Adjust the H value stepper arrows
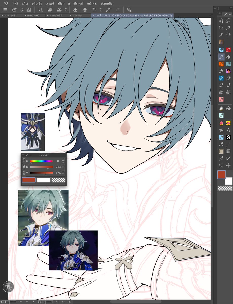233x304 pixels. (x=63, y=161)
